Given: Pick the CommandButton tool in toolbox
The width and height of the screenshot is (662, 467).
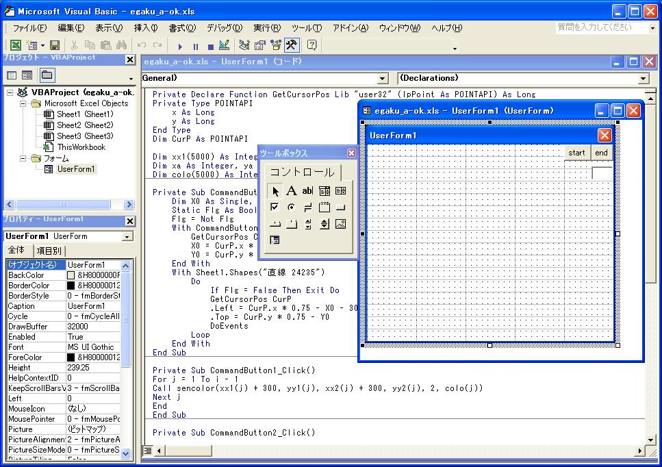Looking at the screenshot, I should 341,207.
